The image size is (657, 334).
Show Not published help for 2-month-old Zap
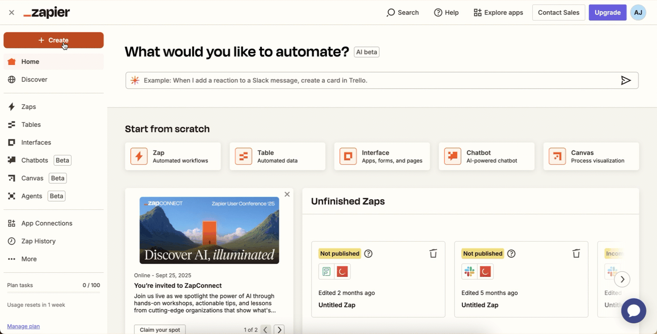[368, 254]
